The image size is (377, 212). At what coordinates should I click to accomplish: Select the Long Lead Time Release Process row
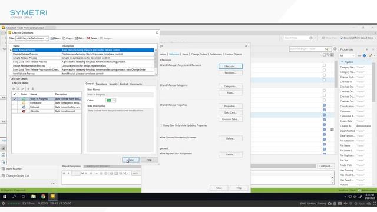point(83,62)
